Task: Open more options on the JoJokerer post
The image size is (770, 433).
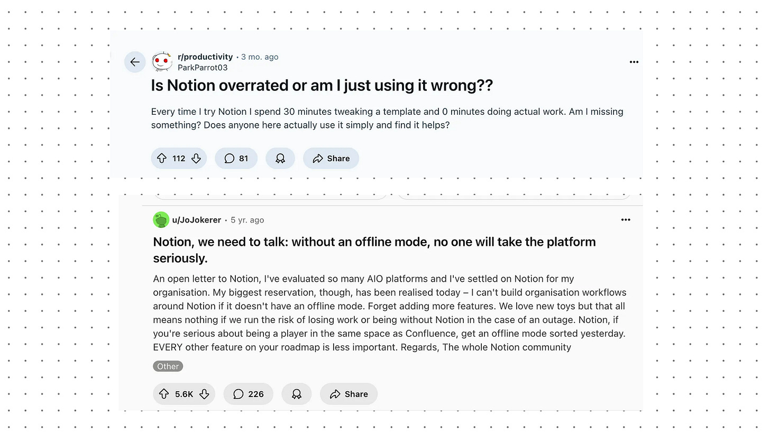Action: 626,220
